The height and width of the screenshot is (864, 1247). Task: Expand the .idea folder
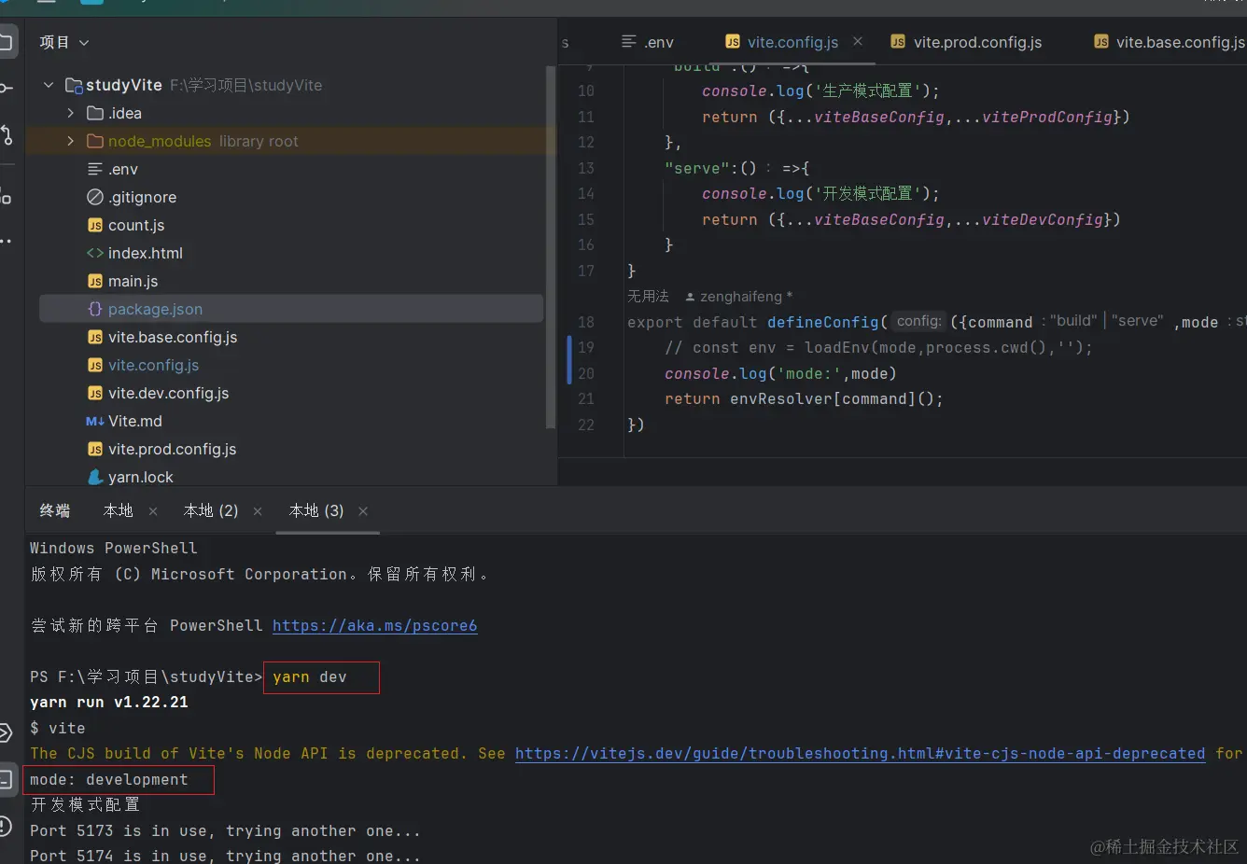tap(70, 113)
